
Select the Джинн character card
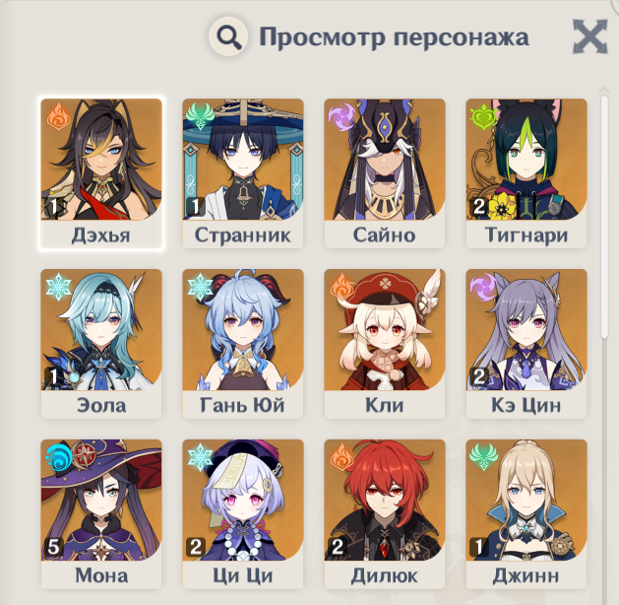point(526,514)
